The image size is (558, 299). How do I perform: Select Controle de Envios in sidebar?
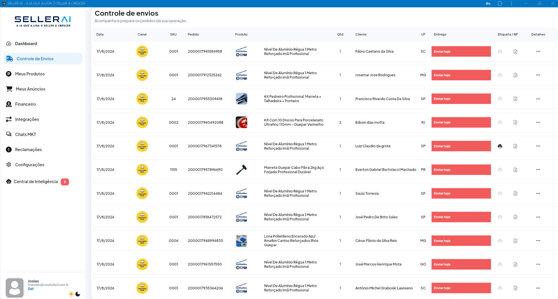point(43,59)
